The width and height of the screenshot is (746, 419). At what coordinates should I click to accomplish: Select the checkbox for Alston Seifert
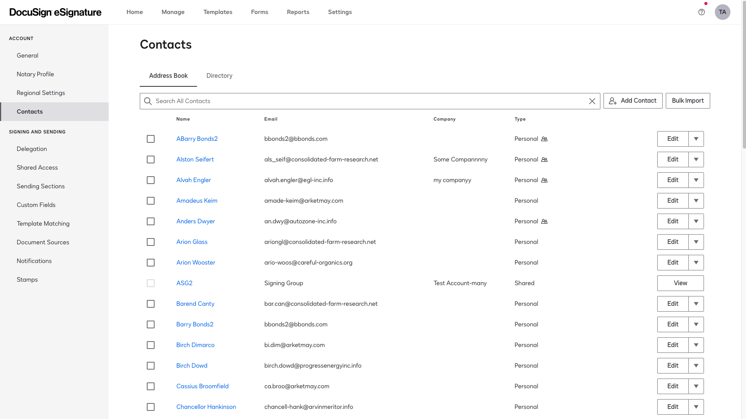151,160
